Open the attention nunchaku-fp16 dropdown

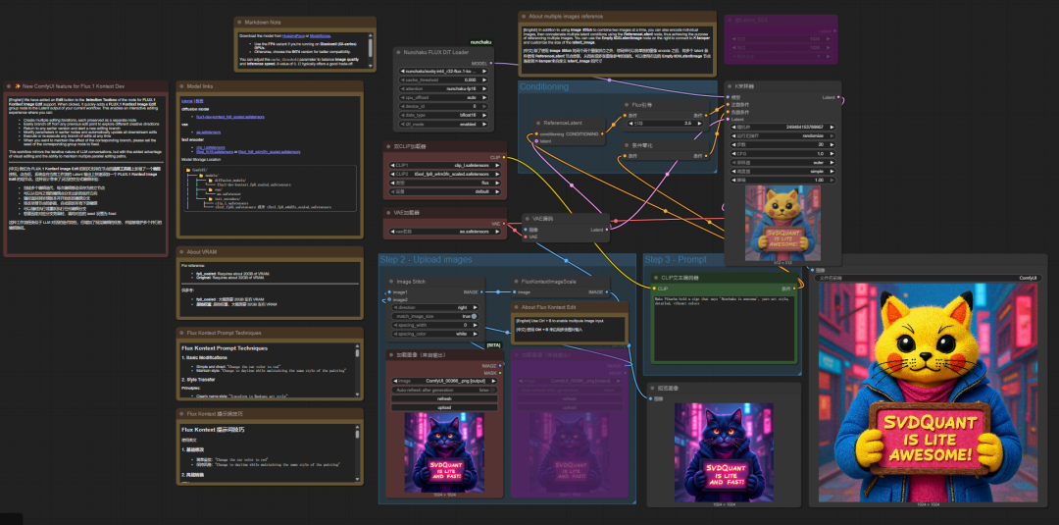point(443,88)
